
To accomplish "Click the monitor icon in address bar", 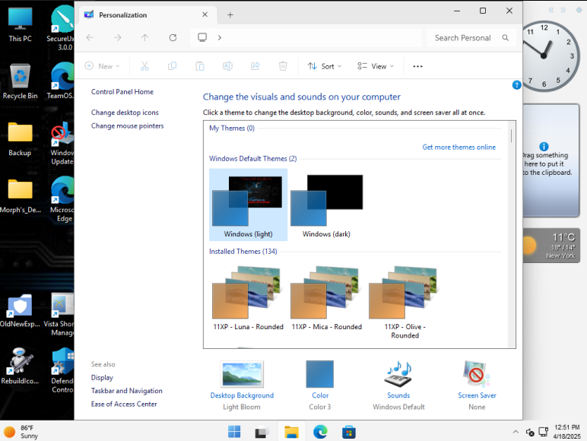I will coord(202,37).
